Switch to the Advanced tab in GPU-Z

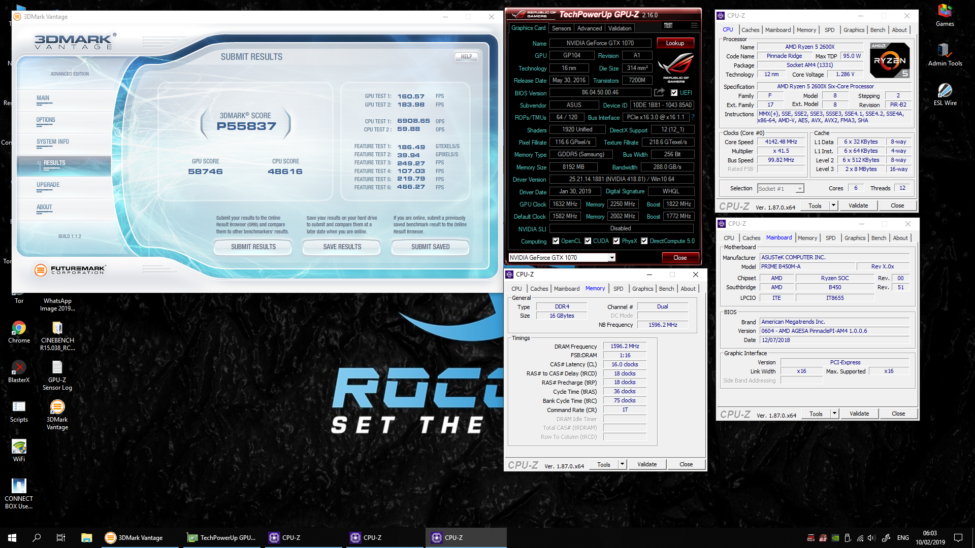click(x=590, y=28)
